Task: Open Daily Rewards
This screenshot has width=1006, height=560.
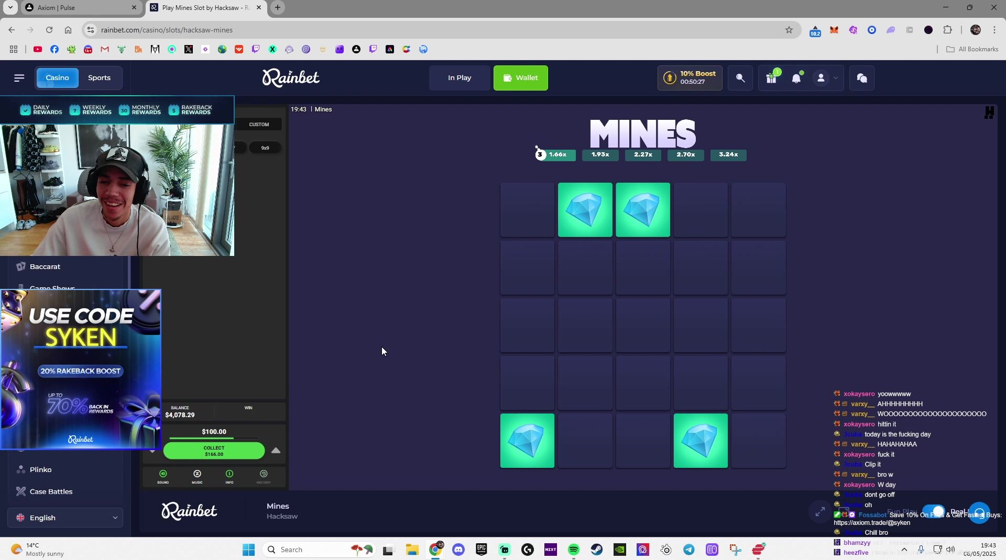Action: [x=41, y=110]
